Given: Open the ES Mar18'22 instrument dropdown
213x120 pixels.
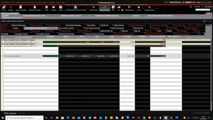Looking at the screenshot, I should (x=42, y=56).
